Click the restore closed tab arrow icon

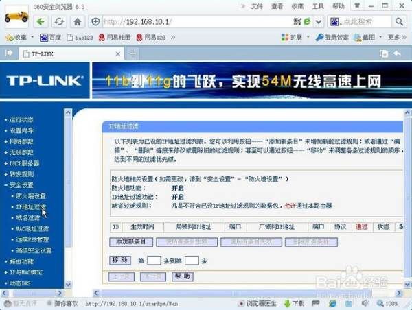click(397, 53)
